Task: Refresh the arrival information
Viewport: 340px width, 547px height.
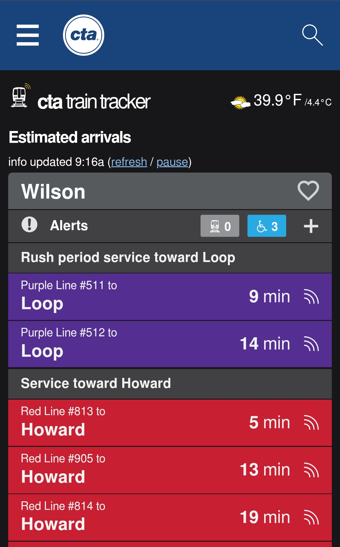Action: (x=129, y=162)
